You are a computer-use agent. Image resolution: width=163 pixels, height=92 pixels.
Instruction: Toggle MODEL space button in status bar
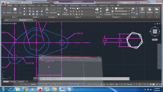[x=33, y=84]
